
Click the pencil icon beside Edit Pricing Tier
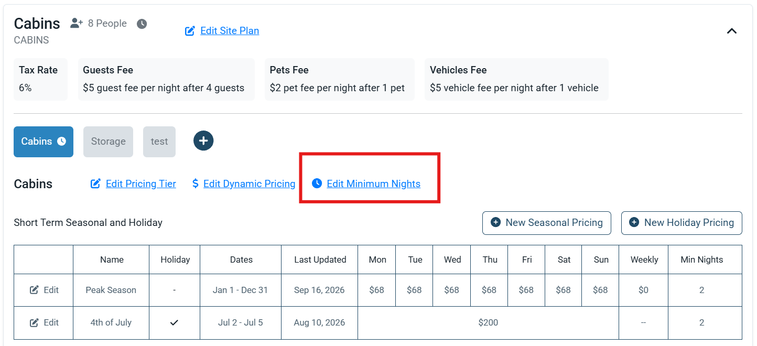click(95, 183)
